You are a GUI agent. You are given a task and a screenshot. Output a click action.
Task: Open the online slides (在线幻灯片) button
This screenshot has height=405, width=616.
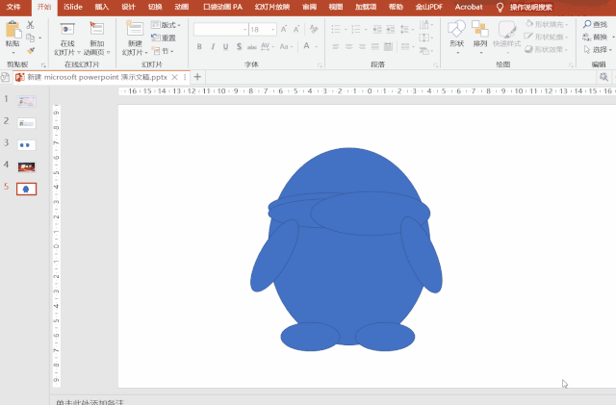click(67, 39)
